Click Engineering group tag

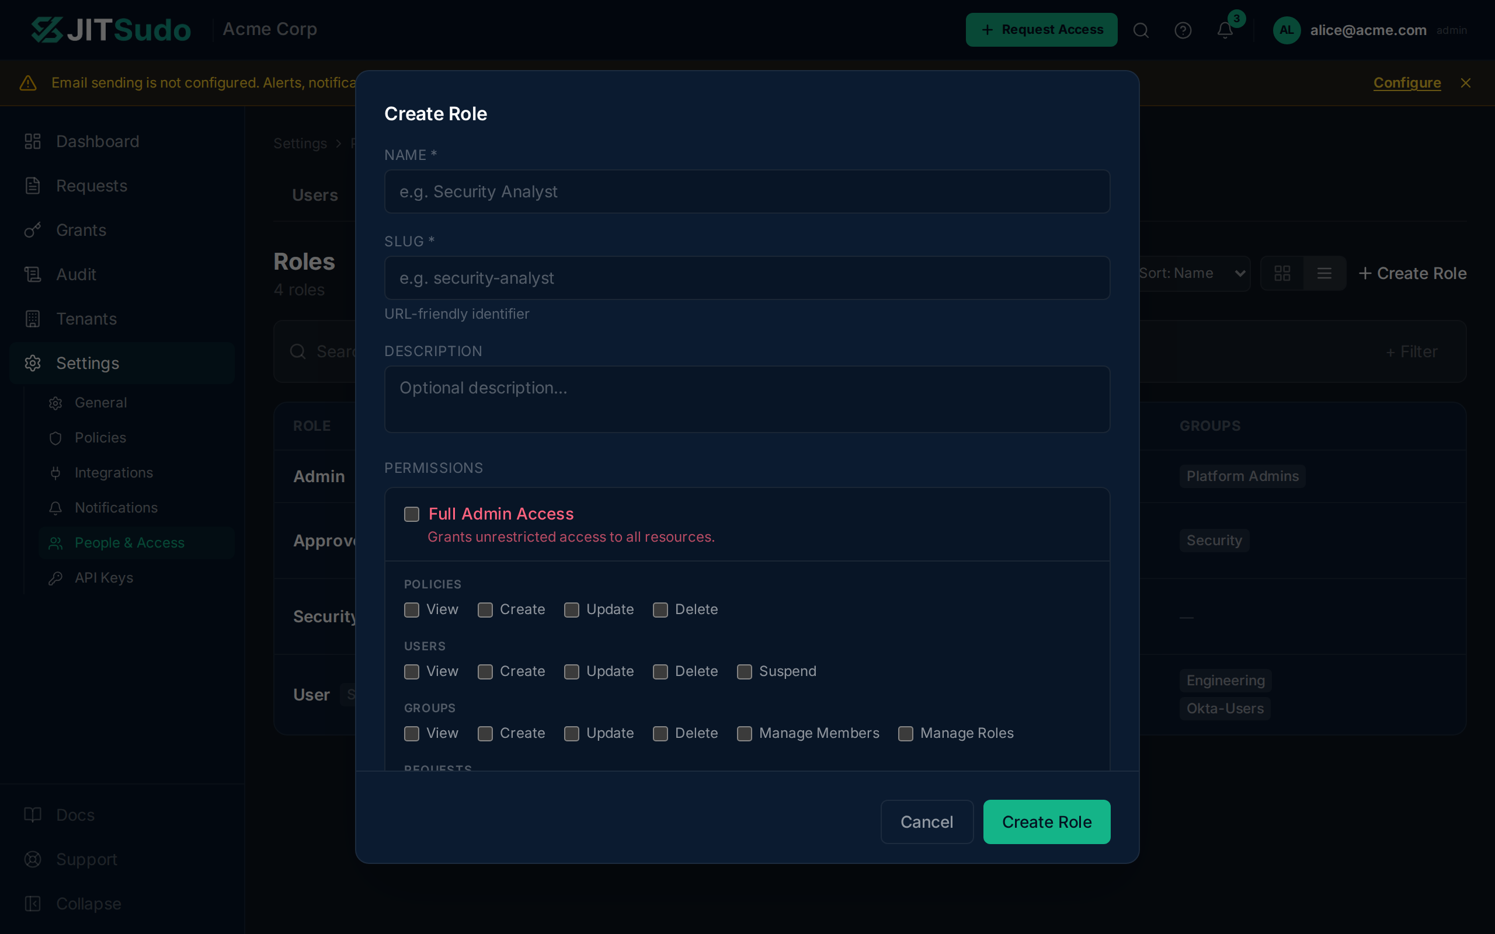click(x=1225, y=681)
